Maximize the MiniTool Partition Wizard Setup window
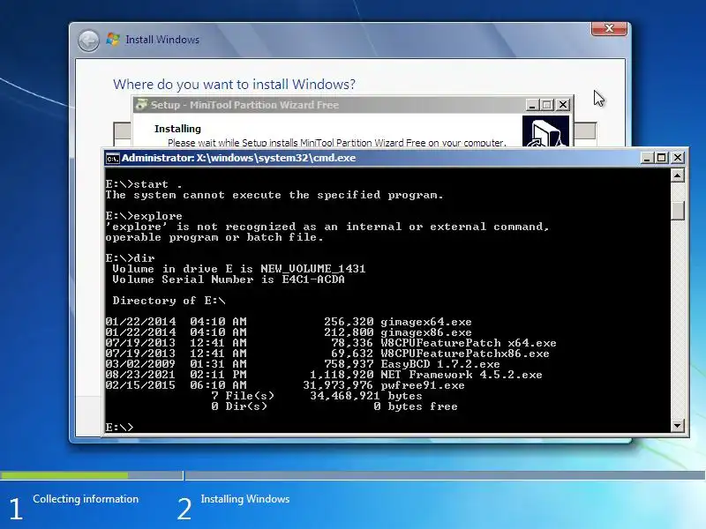 547,105
